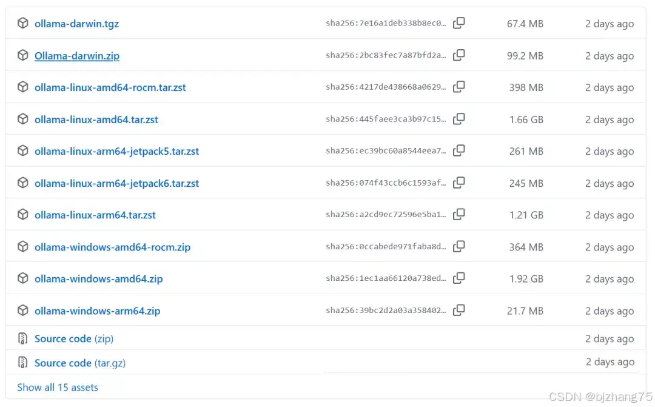Viewport: 655px width, 407px height.
Task: Click package icon beside ollama-linux-arm64.tar.zst
Action: point(23,215)
